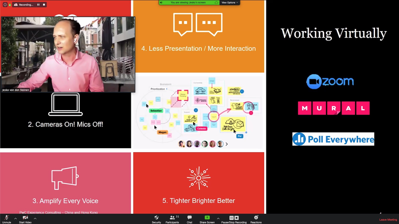This screenshot has width=399, height=224.
Task: Pause recording from the Recording indicator
Action: (x=38, y=5)
